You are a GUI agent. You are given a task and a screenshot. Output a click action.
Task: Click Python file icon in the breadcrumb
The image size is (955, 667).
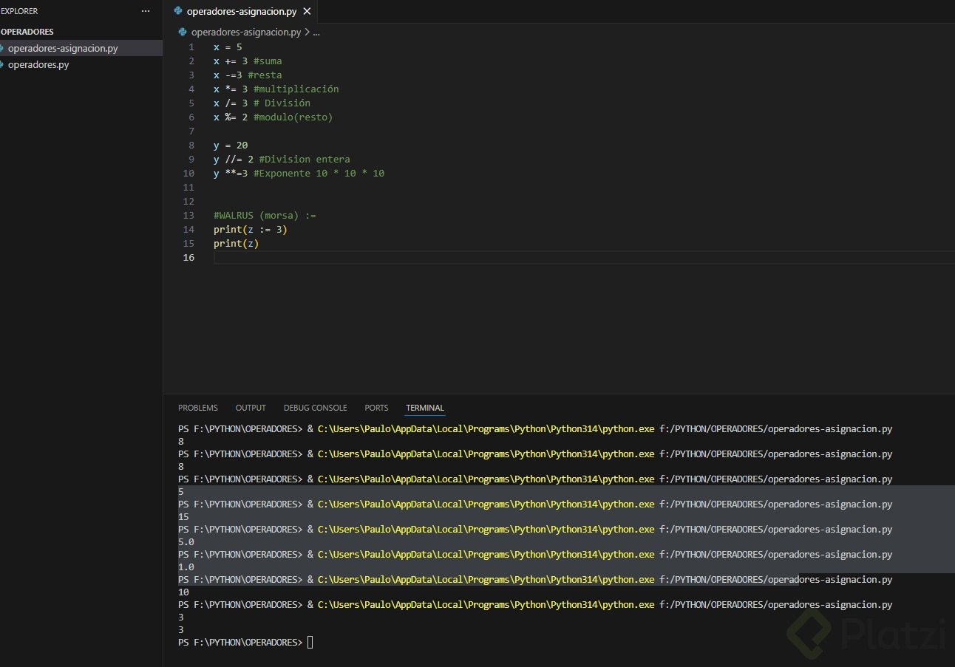[183, 33]
